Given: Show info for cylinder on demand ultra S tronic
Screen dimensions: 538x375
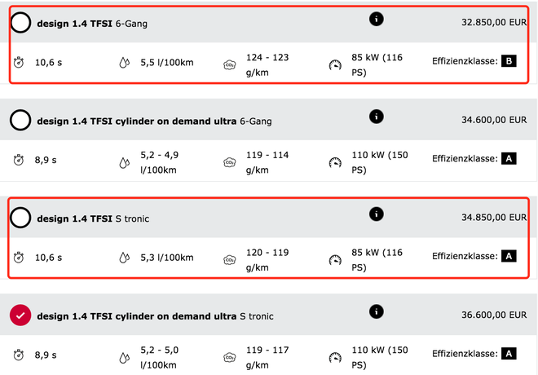Looking at the screenshot, I should [x=376, y=311].
